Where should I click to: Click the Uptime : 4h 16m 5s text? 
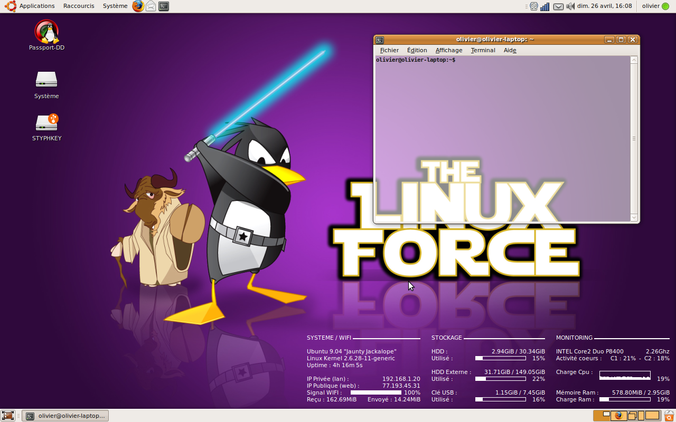click(335, 365)
